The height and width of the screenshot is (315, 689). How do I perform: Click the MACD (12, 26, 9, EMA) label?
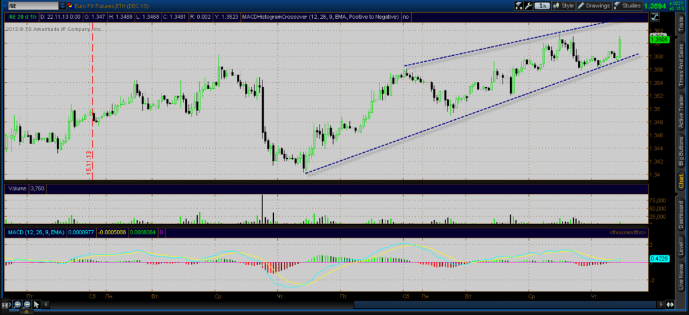[x=35, y=232]
